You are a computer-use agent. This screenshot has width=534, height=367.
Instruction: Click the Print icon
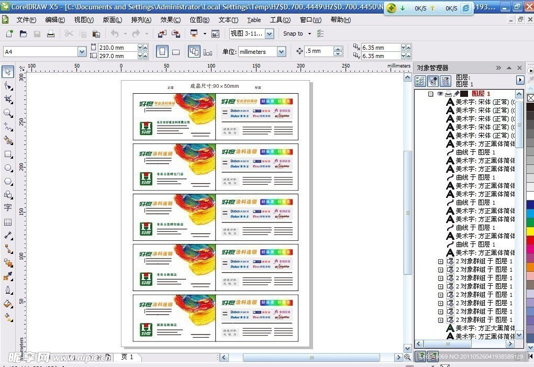point(51,34)
